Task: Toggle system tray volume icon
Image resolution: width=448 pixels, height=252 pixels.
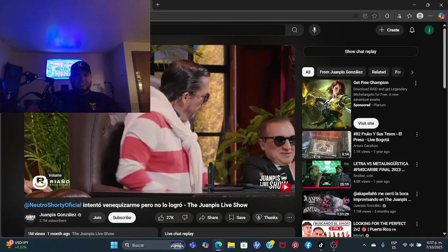Action: click(x=412, y=245)
